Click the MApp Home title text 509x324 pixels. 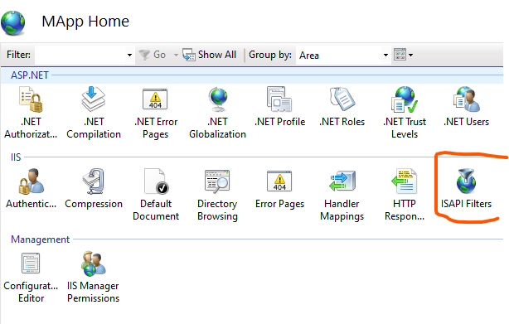(x=85, y=22)
